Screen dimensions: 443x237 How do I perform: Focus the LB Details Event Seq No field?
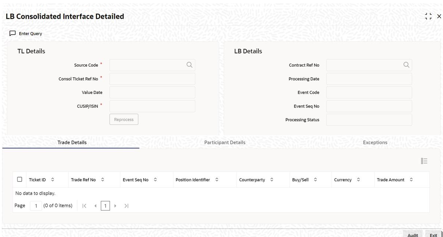(x=369, y=106)
